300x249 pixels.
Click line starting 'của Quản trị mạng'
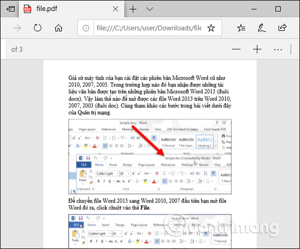point(89,112)
